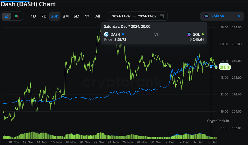Click the 96.00 DASH axis value
The height and width of the screenshot is (145, 248).
(x=224, y=27)
